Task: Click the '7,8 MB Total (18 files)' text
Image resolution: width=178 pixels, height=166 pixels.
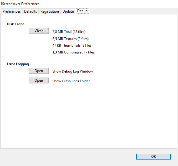Action: (x=69, y=32)
